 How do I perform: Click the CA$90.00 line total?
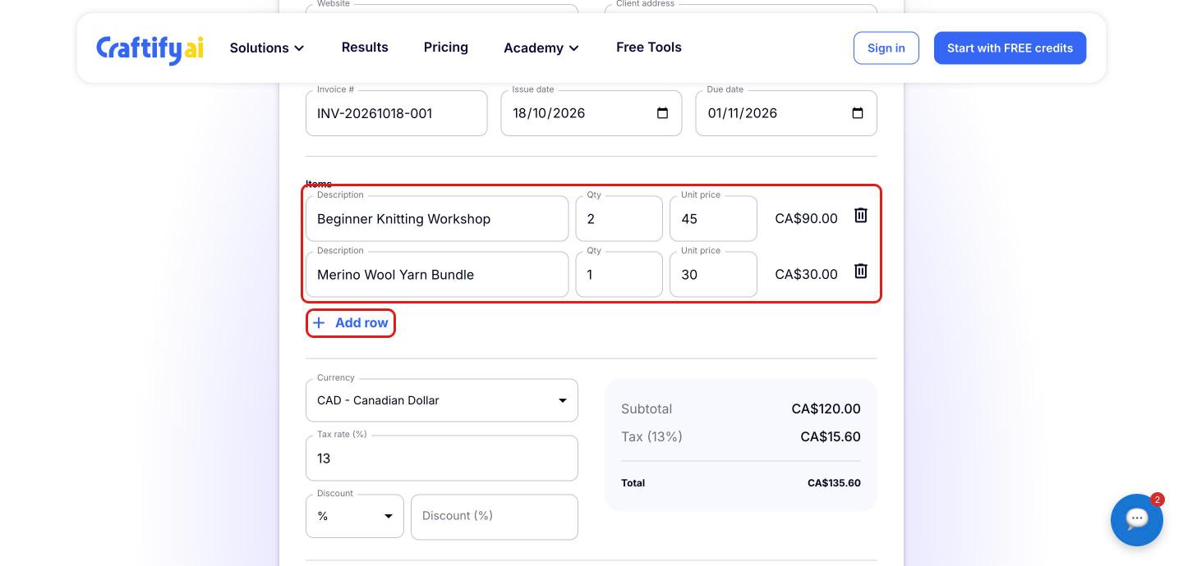806,218
